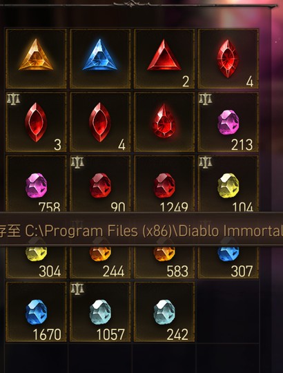Choose the orange gem stack of 583
Viewport: 283px width, 373px height.
pyautogui.click(x=164, y=262)
